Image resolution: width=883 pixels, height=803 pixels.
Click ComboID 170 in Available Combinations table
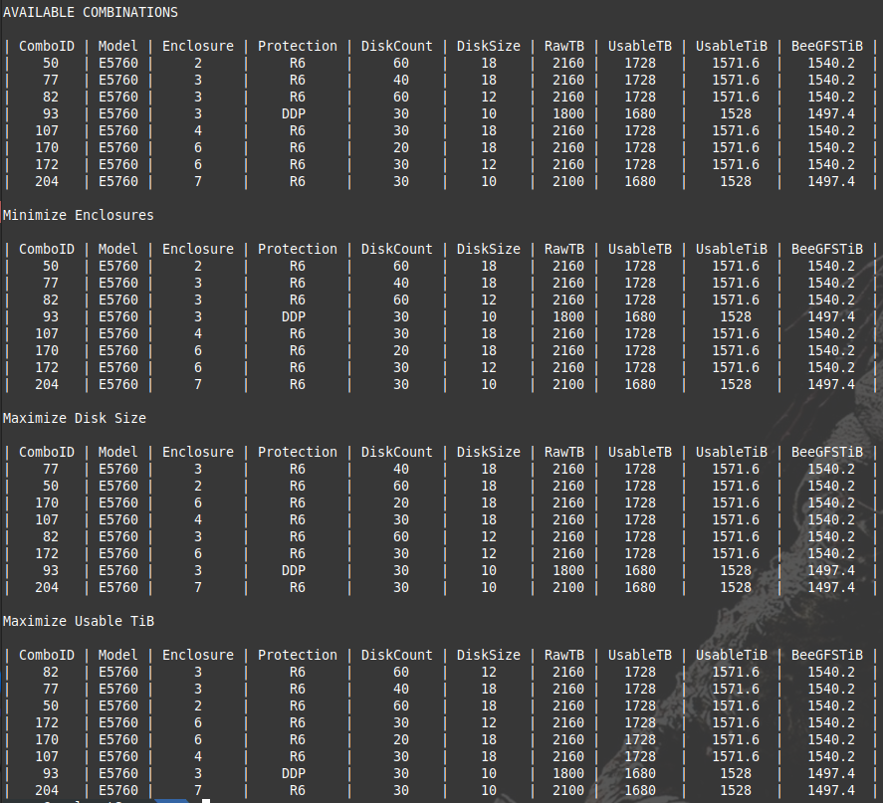coord(47,148)
